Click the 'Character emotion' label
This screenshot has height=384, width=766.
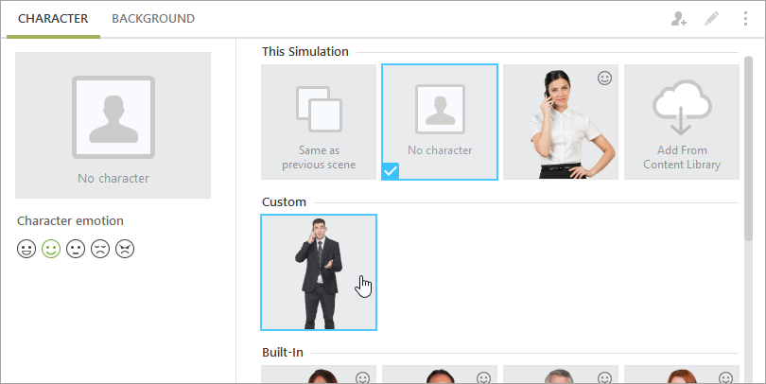click(70, 220)
